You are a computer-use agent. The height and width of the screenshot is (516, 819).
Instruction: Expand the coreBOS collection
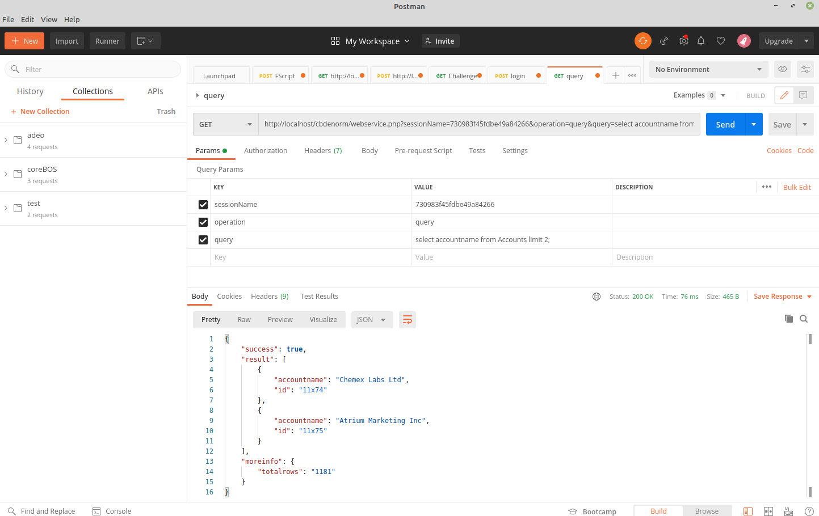click(x=6, y=174)
